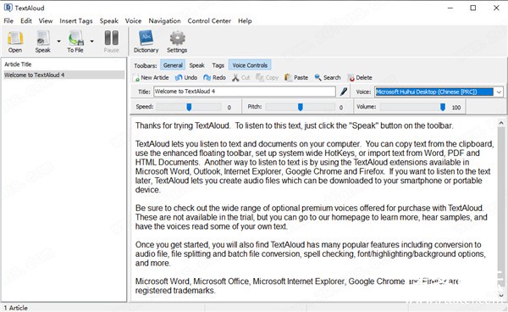Expand the To File dropdown arrow
The height and width of the screenshot is (312, 508).
tap(92, 42)
